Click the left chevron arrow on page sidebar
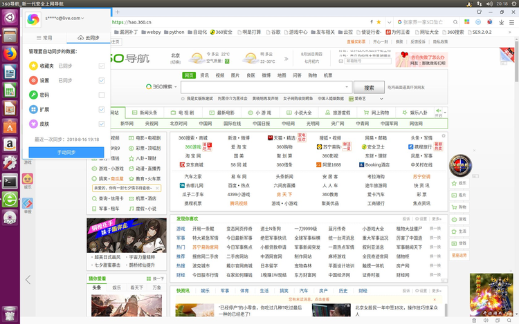The width and height of the screenshot is (519, 324). [28, 280]
